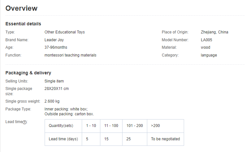The image size is (245, 152).
Task: Click the Leader Joy brand name
Action: [x=54, y=40]
